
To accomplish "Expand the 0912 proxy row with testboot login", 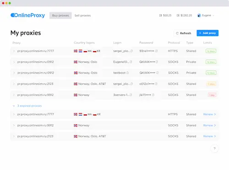I will [14, 73].
